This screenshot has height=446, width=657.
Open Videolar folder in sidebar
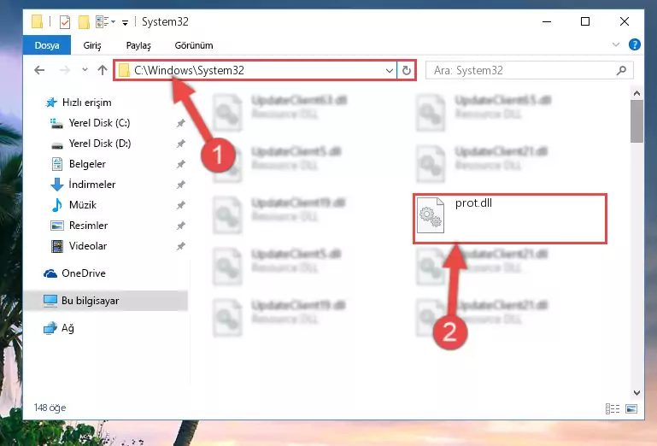click(x=79, y=246)
